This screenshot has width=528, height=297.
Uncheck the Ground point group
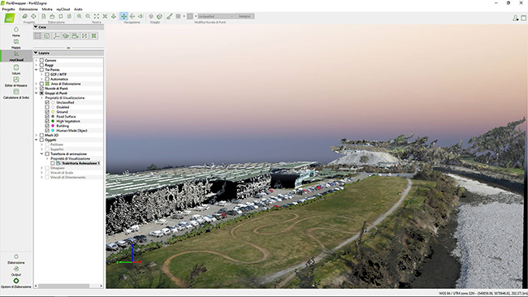47,112
